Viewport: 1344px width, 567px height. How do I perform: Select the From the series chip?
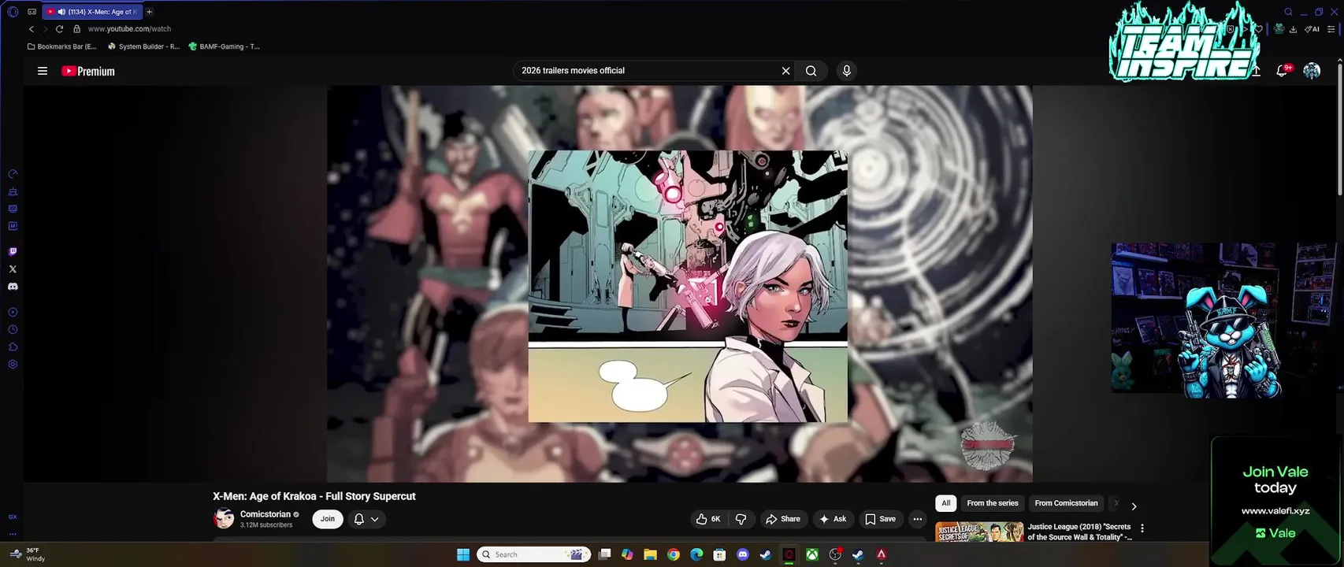[x=992, y=503]
